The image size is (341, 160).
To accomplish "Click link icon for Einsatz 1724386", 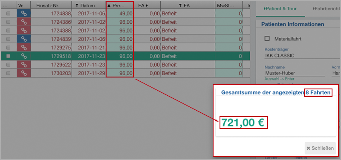I will pos(24,22).
